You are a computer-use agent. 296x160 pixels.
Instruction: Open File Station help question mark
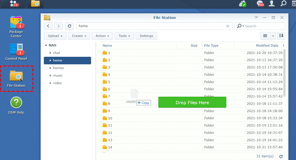(x=256, y=17)
